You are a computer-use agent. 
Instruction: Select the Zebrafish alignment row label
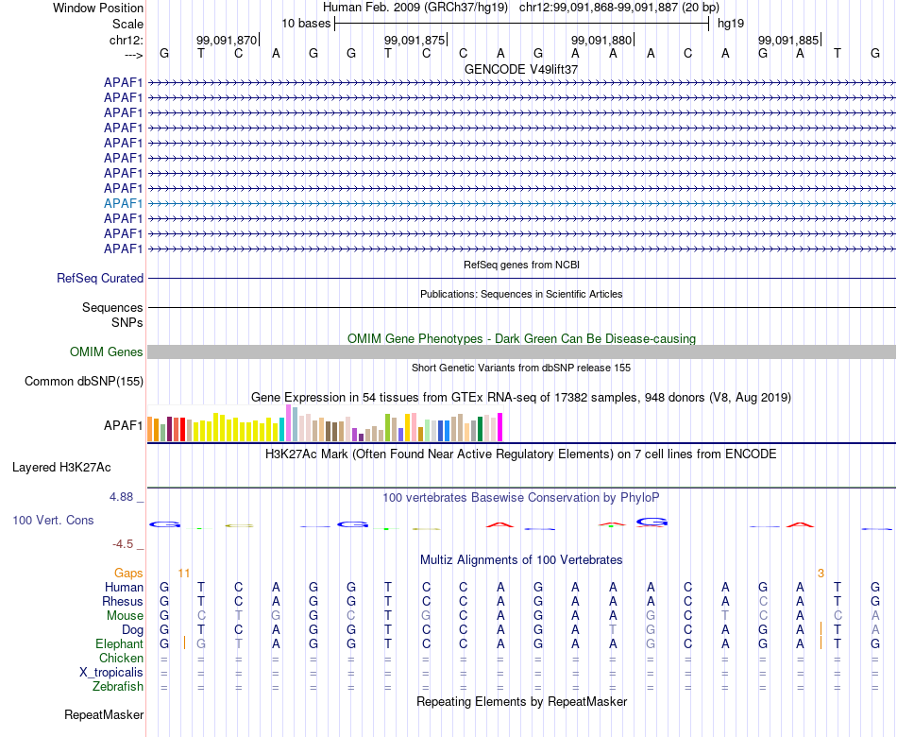pyautogui.click(x=118, y=687)
